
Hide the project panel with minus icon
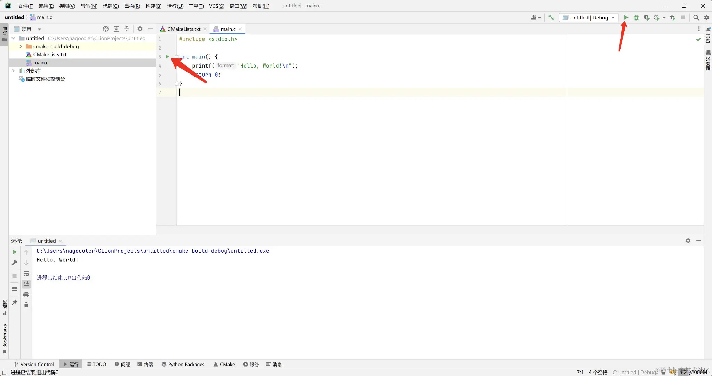(x=151, y=29)
